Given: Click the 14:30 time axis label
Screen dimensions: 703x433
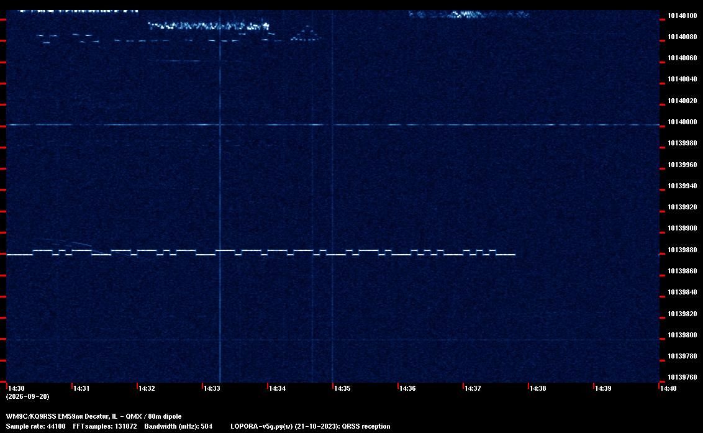Looking at the screenshot, I should click(x=16, y=388).
